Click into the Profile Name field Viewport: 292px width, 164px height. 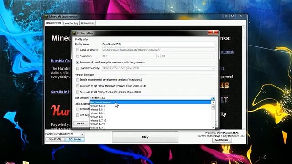coord(158,44)
